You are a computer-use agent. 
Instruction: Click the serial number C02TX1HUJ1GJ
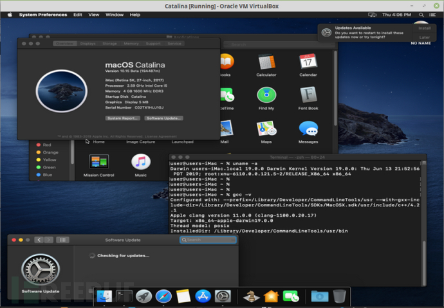[x=149, y=107]
